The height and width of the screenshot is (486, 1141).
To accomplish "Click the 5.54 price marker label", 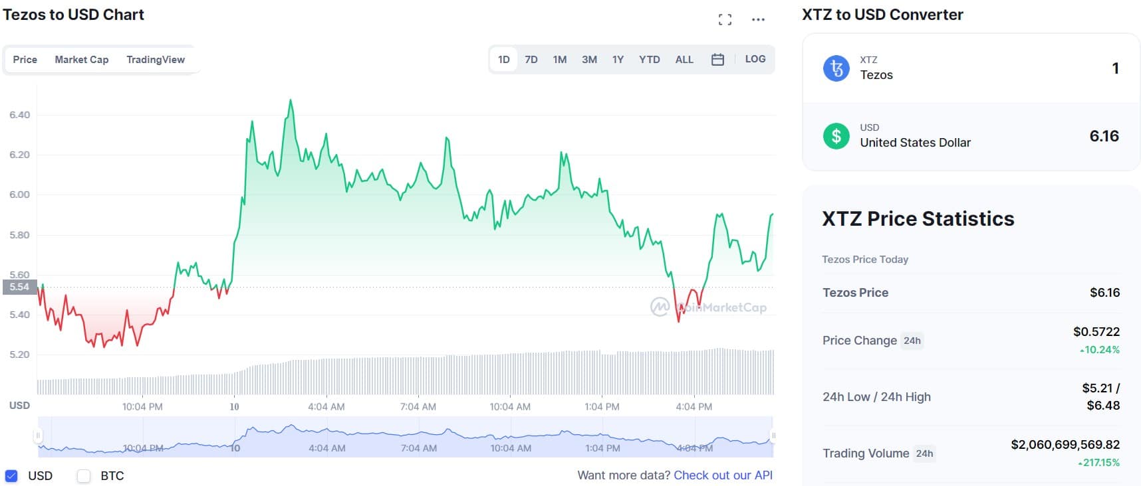I will (19, 287).
